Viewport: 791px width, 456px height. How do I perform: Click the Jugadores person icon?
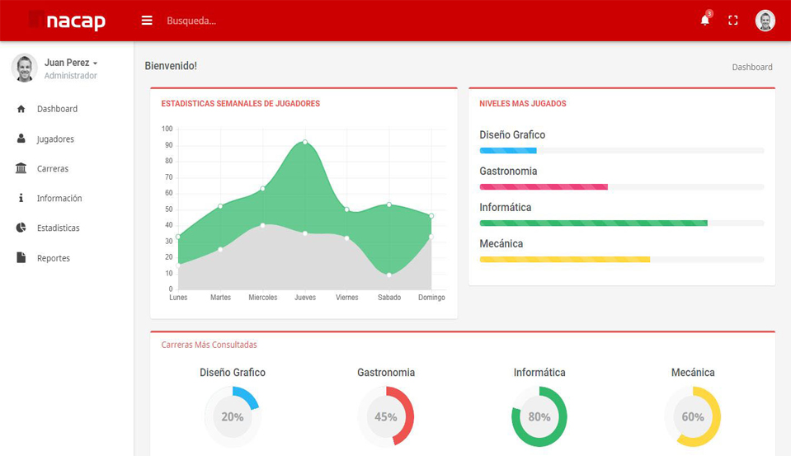[21, 139]
